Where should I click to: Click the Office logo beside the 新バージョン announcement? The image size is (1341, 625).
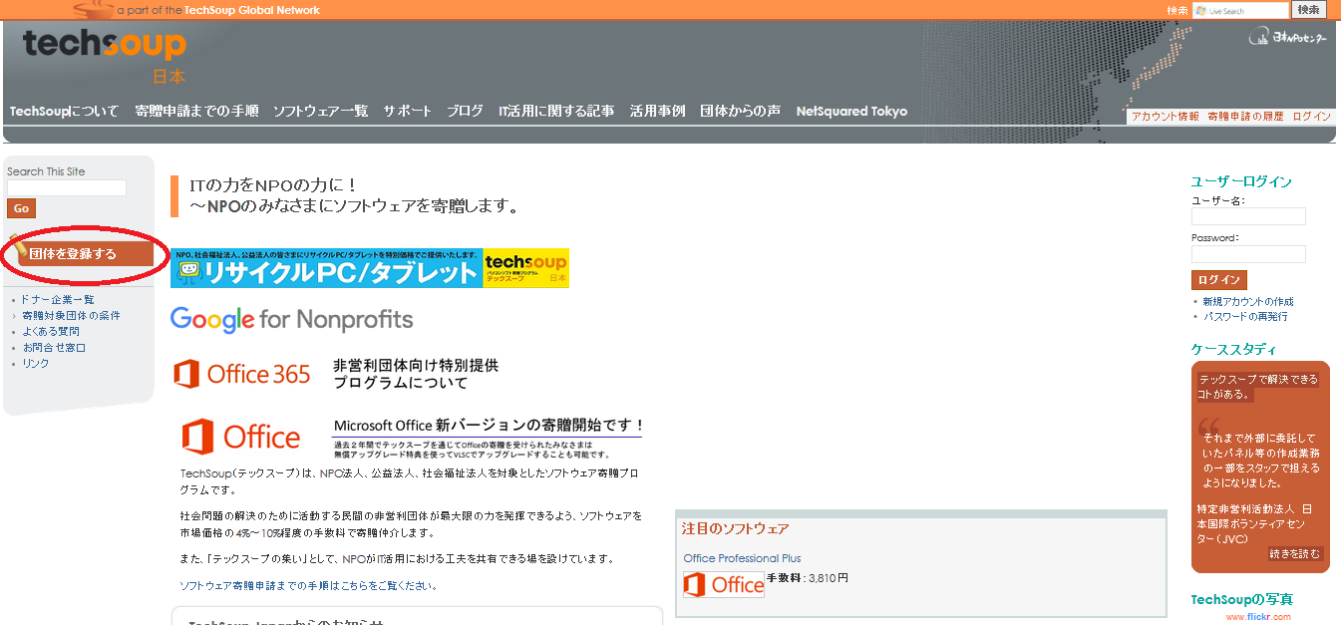(x=241, y=437)
